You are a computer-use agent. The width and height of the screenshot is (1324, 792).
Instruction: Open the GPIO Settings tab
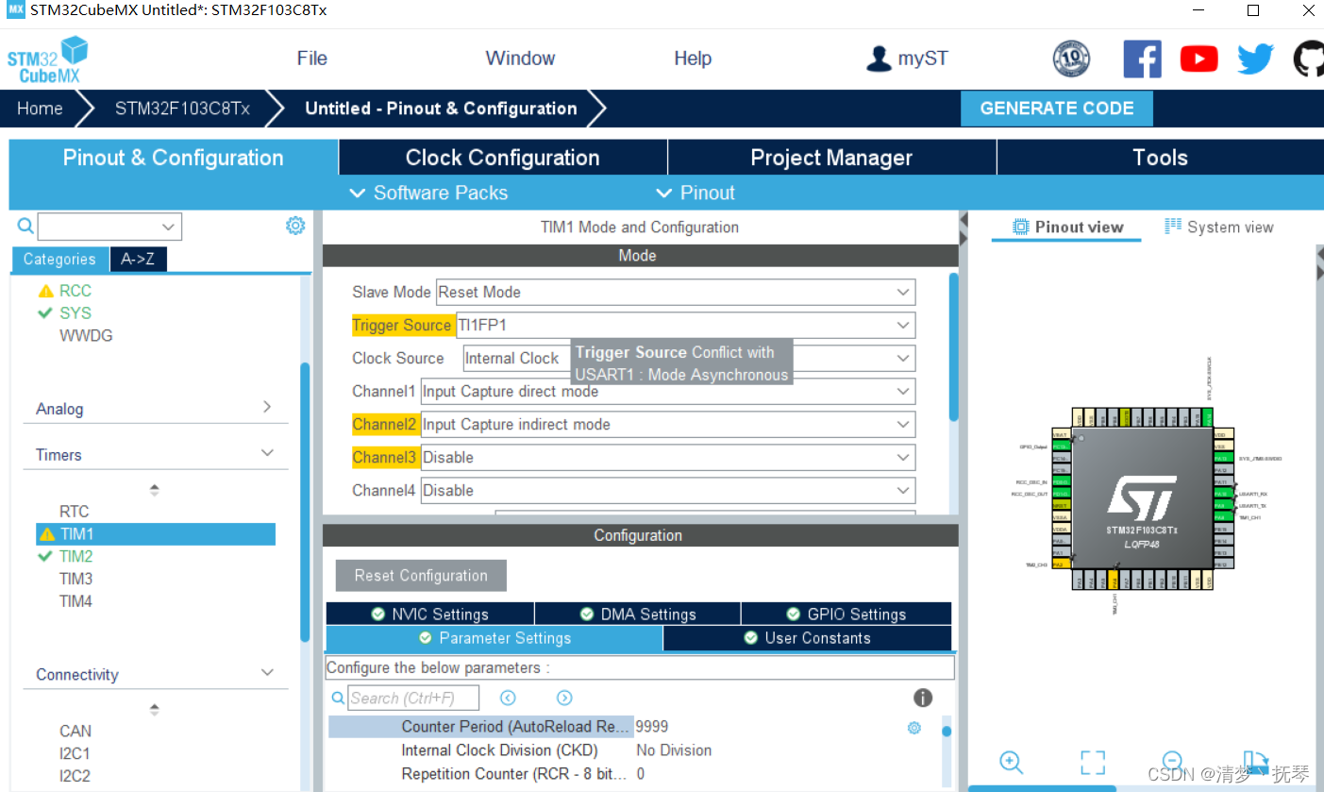click(x=846, y=615)
